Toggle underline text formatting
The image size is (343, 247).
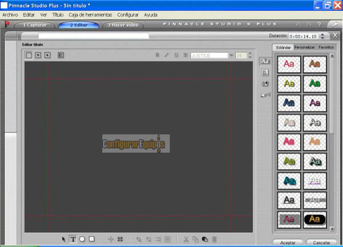176,55
